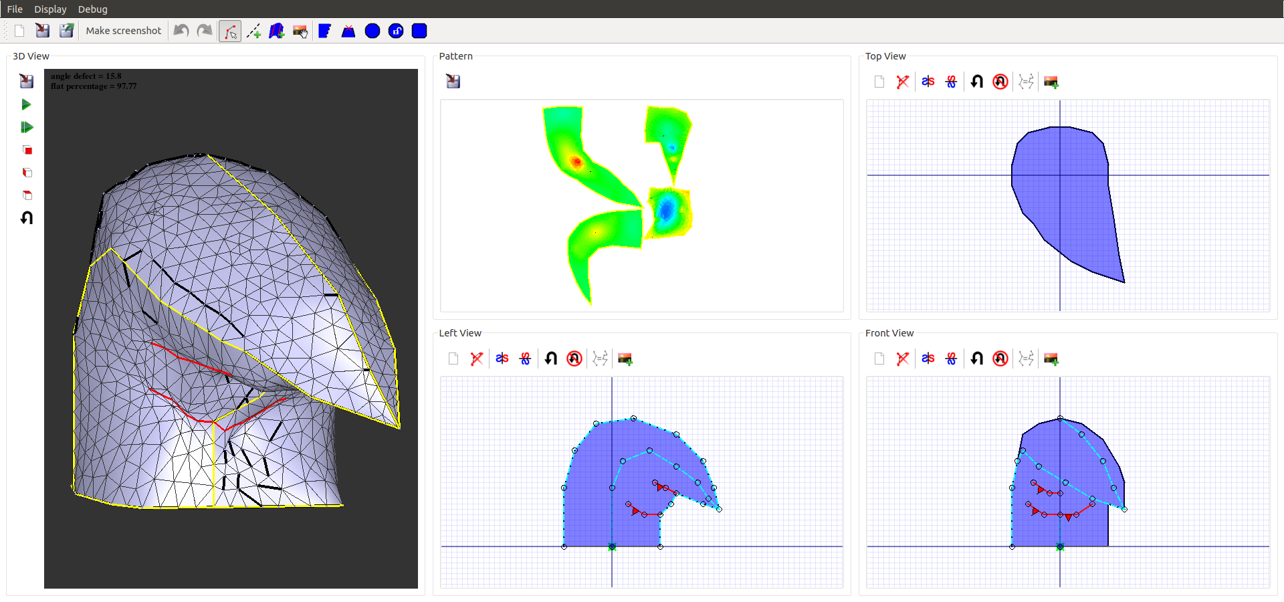
Task: Click the green play arrow in 3D View
Action: 27,104
